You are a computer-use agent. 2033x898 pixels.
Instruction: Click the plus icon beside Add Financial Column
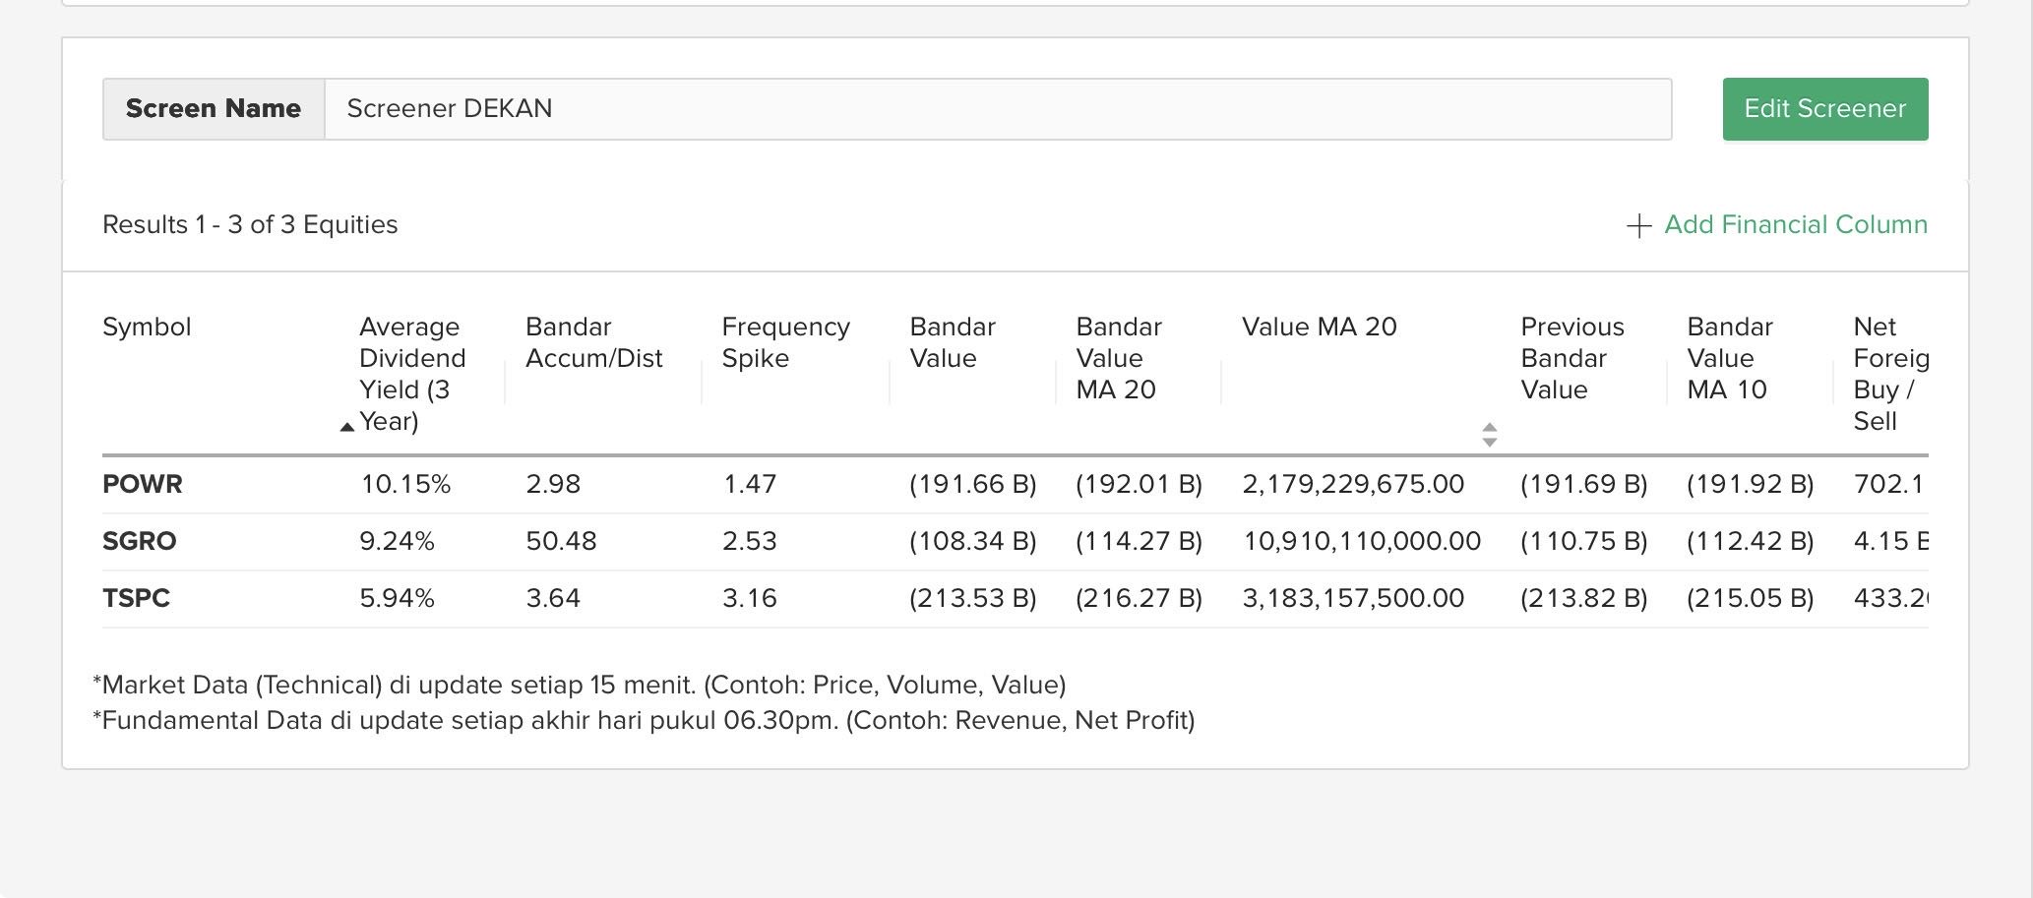point(1638,226)
